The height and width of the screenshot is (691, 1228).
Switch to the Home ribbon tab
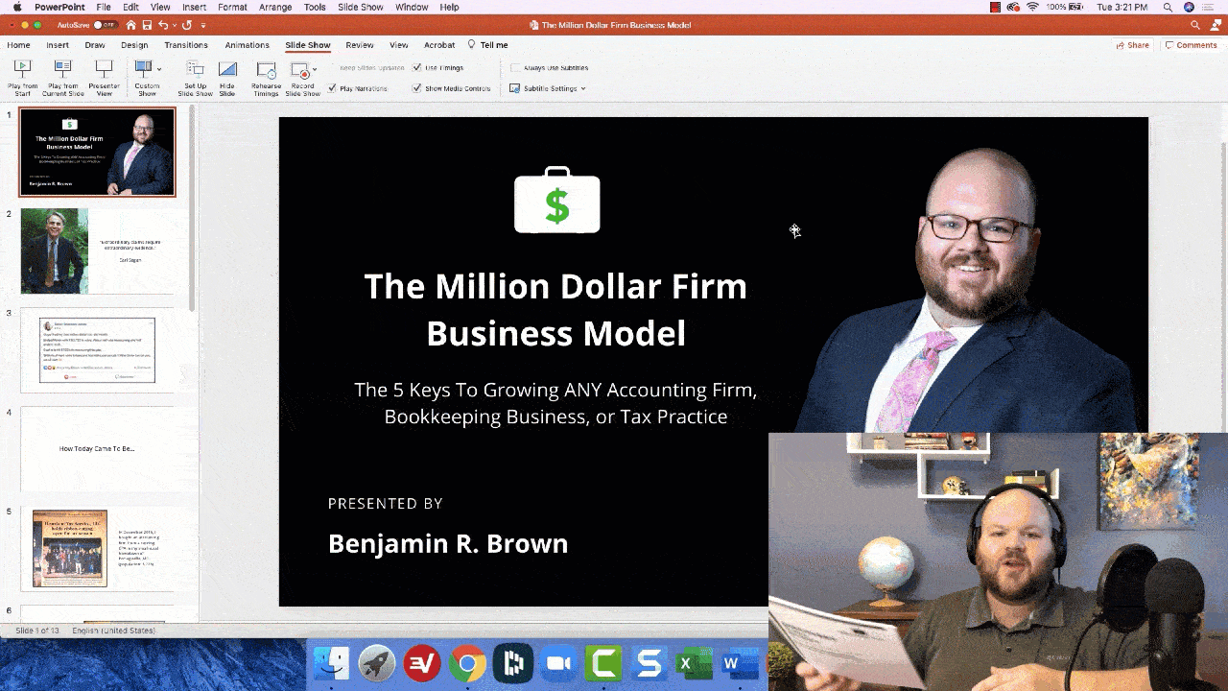click(x=18, y=45)
